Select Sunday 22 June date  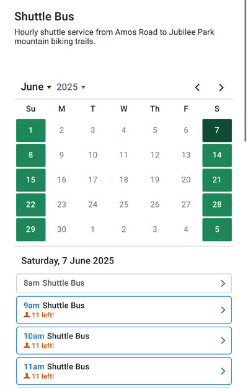[x=31, y=205]
